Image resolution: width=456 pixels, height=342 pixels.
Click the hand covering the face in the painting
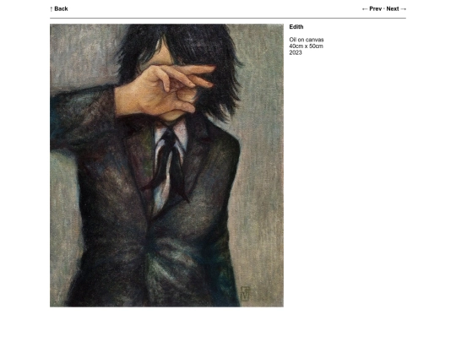(163, 90)
